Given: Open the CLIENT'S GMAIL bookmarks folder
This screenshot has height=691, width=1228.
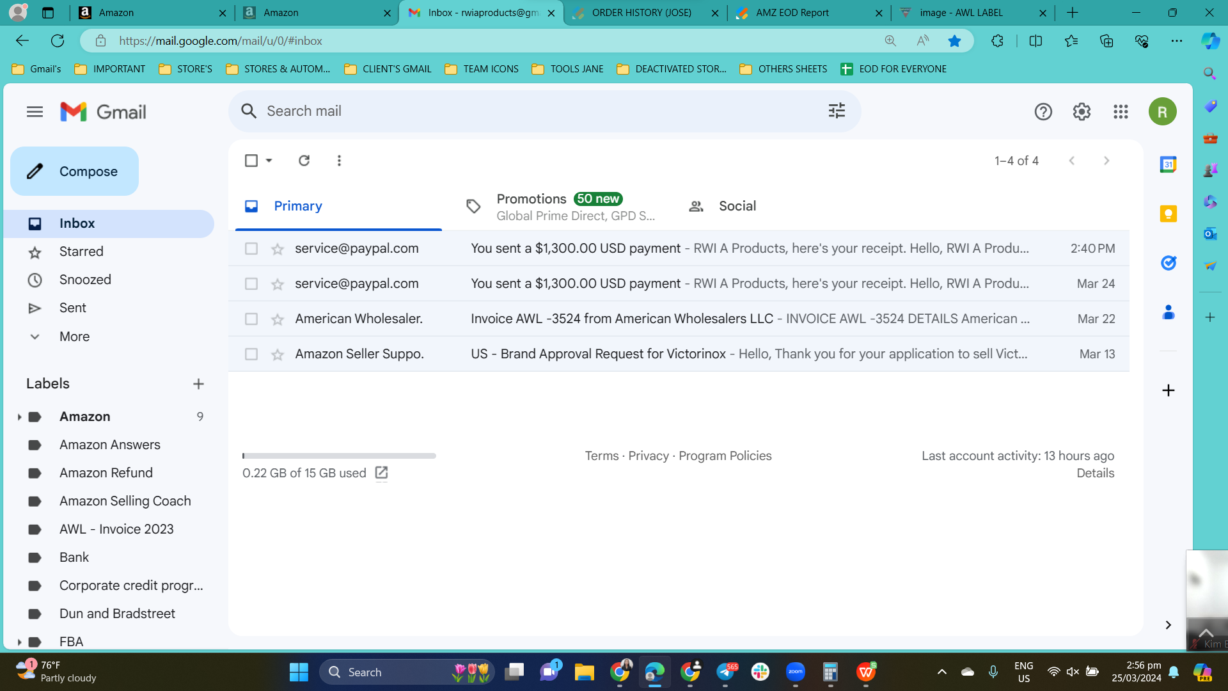Looking at the screenshot, I should click(388, 69).
